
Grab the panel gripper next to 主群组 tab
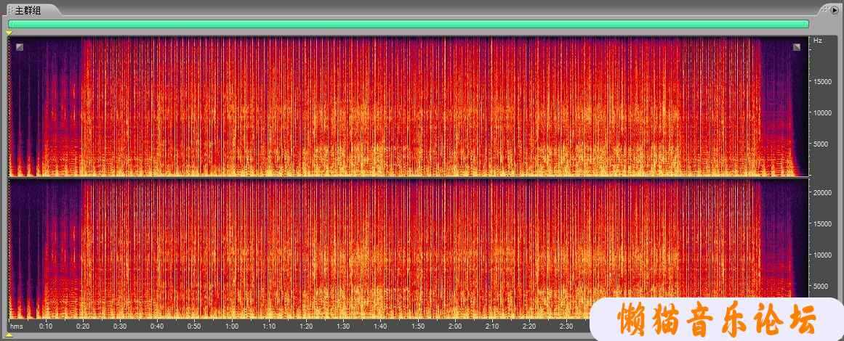[10, 10]
